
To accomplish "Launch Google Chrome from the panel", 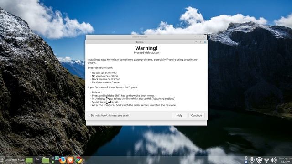I will [x=78, y=160].
